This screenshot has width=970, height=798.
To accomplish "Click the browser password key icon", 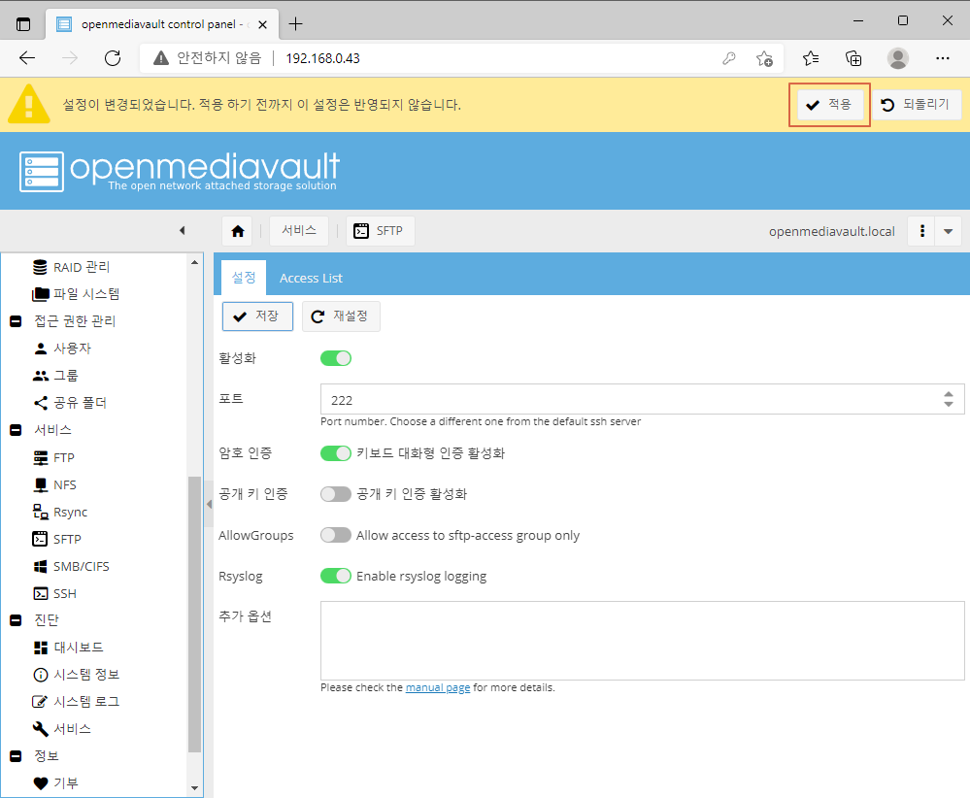I will 729,59.
